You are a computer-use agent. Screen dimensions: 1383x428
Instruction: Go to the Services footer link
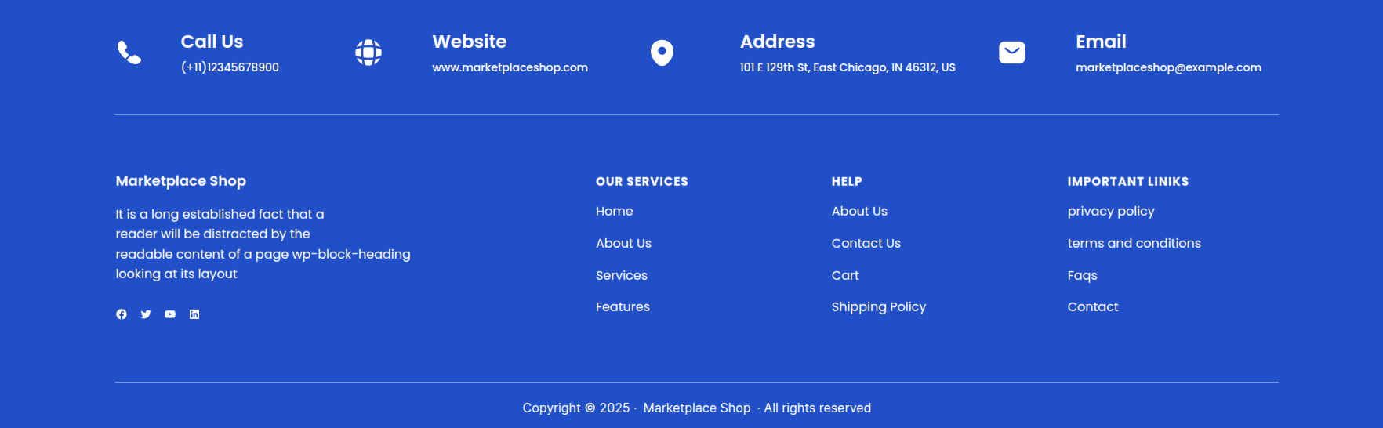coord(621,276)
